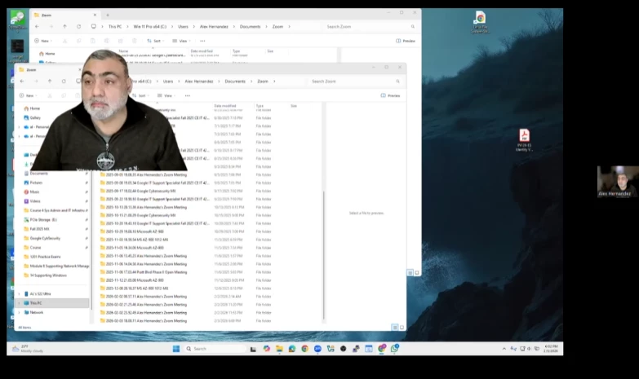Switch to details view in the rear window's bottom corner
Screen dimensions: 639x379
410,273
